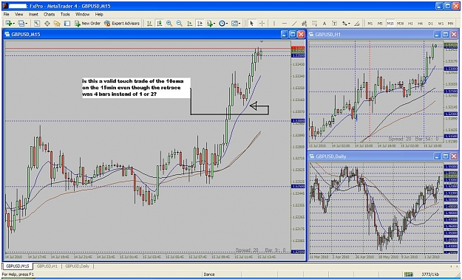
Task: Maximize the GBPUSD,H1 chart window
Action: pos(446,35)
